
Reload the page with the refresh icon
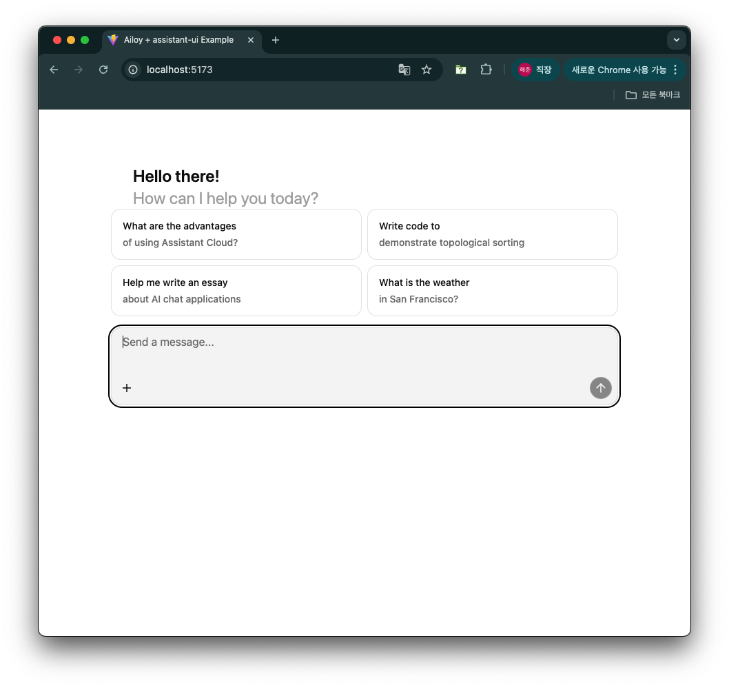[x=103, y=70]
